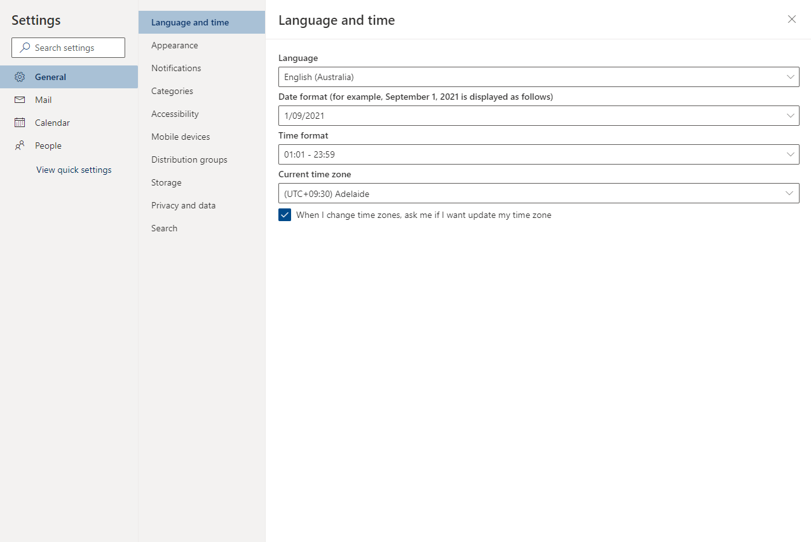Open the Appearance settings section
This screenshot has width=811, height=542.
[x=201, y=45]
